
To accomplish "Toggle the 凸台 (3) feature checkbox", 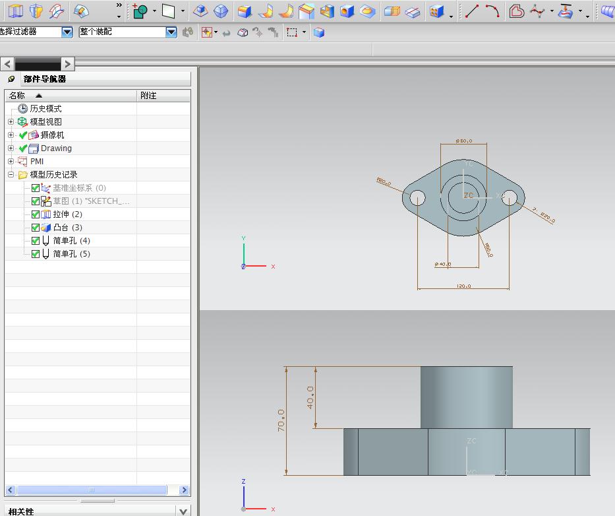I will coord(36,228).
